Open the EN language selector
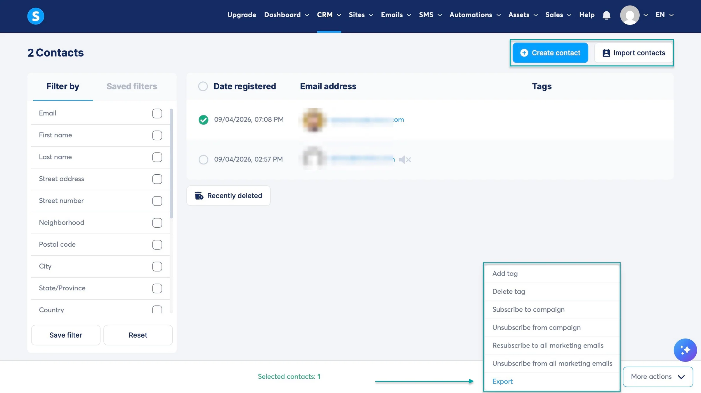 pyautogui.click(x=664, y=15)
